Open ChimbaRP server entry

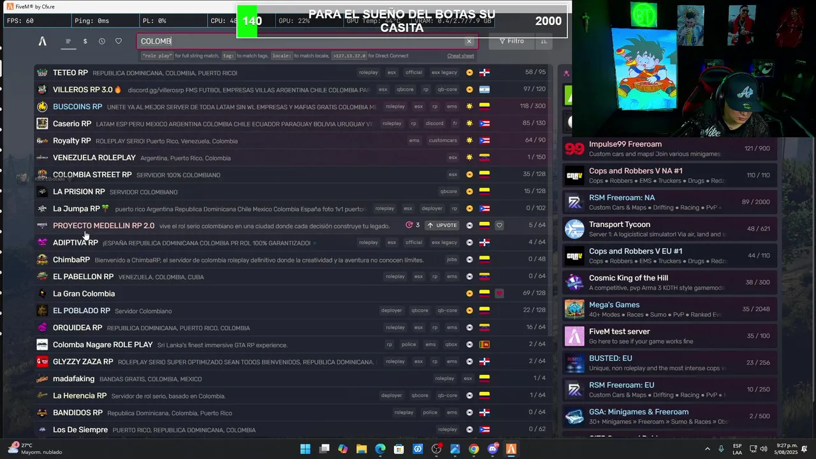click(x=293, y=259)
